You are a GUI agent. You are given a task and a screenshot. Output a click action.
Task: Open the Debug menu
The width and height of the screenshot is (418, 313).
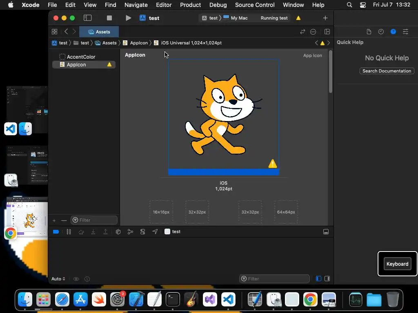[218, 5]
